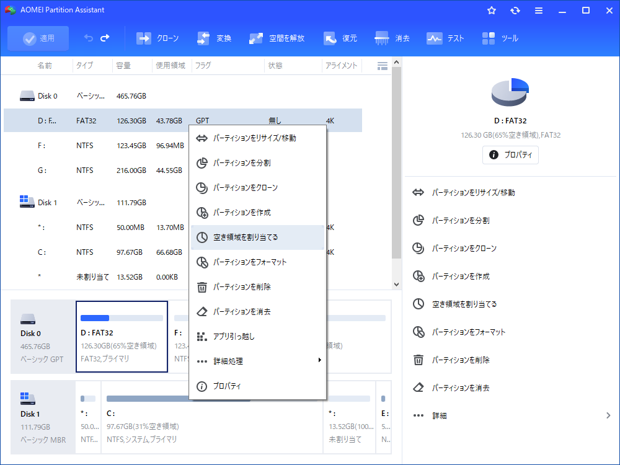This screenshot has width=620, height=465.
Task: Click the D: FAT32 usage bar in disk map
Action: tap(122, 318)
